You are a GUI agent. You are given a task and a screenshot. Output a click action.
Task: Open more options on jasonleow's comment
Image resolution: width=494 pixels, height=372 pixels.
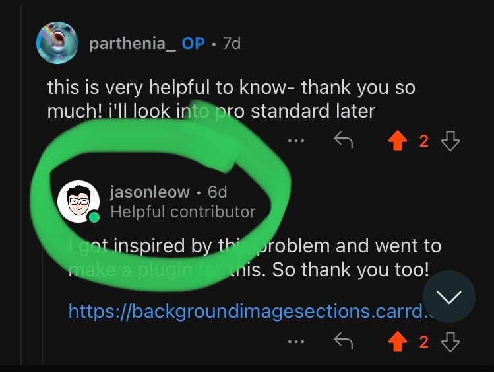pyautogui.click(x=296, y=342)
